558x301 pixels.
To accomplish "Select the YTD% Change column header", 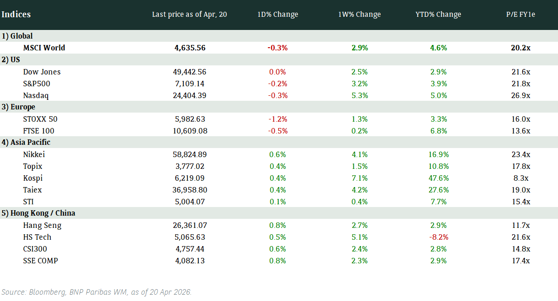I will (x=438, y=14).
